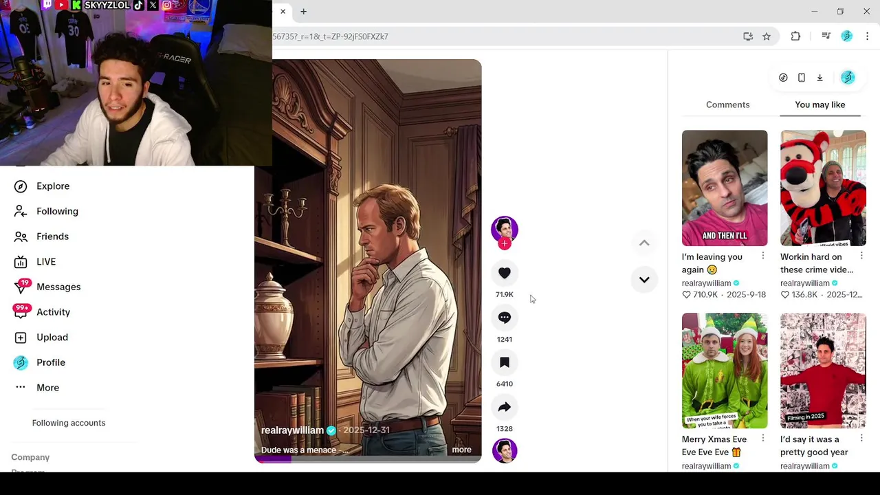This screenshot has height=495, width=880.
Task: Open 'Workin hard on these crime vide...' title
Action: [x=817, y=263]
